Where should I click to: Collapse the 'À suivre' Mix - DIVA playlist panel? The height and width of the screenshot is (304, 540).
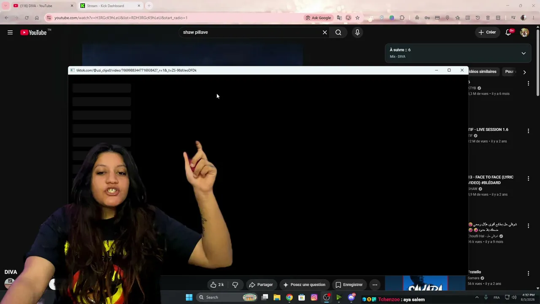(524, 53)
